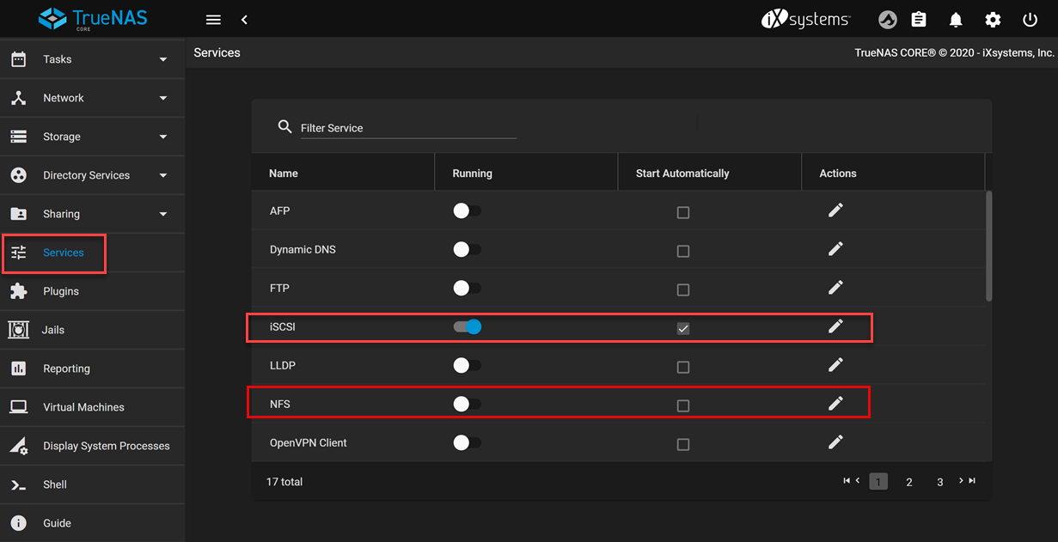Image resolution: width=1058 pixels, height=542 pixels.
Task: Open the Plugins menu item
Action: click(x=61, y=291)
